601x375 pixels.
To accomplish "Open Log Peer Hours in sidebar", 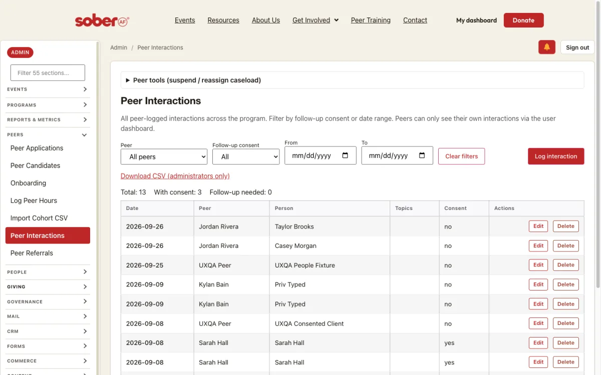I will click(x=48, y=200).
